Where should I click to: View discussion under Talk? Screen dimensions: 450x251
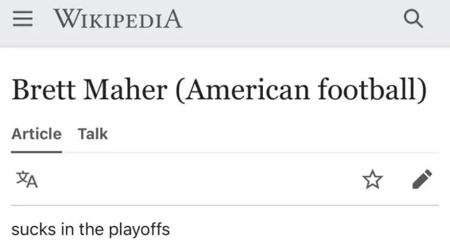92,134
